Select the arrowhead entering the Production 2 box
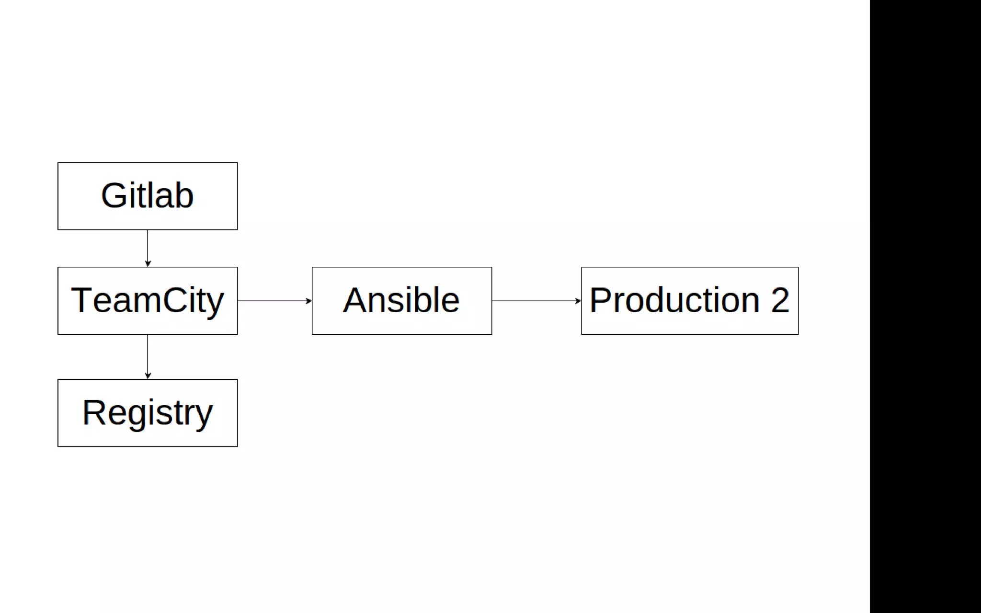Image resolution: width=981 pixels, height=613 pixels. click(578, 301)
